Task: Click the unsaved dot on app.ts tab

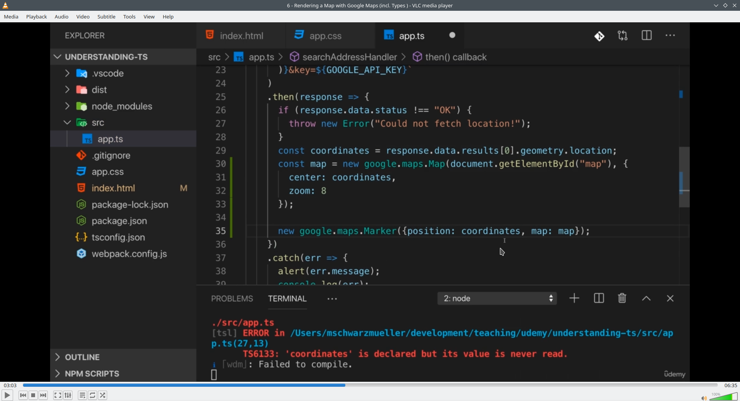Action: [x=452, y=35]
